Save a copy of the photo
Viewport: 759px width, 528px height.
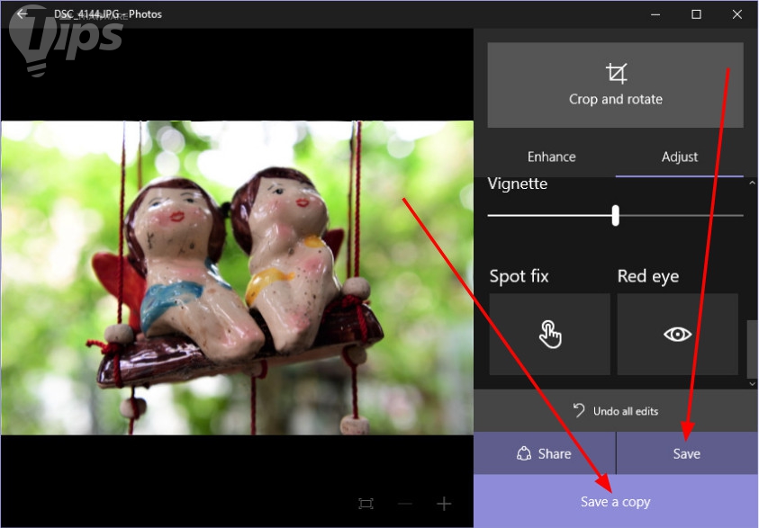616,501
